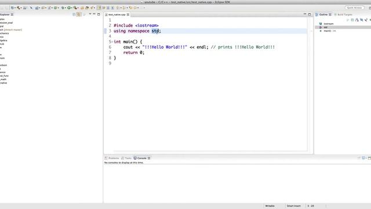The image size is (371, 209).
Task: Click the highlighted word std on line 3
Action: [155, 31]
